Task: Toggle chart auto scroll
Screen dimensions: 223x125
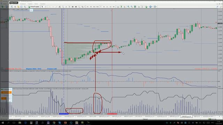Action: click(139, 7)
